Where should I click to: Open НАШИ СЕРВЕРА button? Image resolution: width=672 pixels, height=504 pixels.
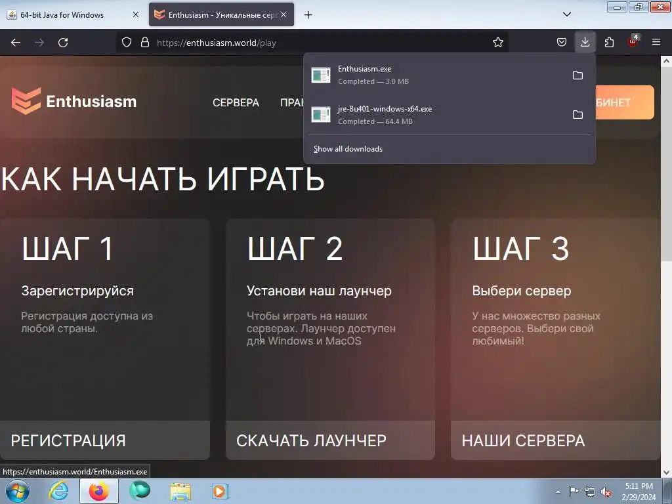point(555,440)
